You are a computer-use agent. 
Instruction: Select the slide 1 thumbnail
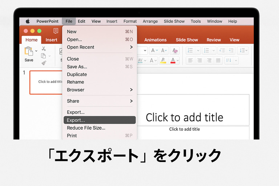tap(46, 82)
